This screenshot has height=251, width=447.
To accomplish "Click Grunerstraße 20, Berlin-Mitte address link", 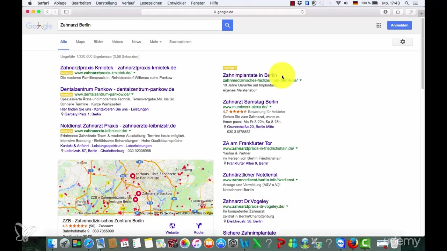I will click(250, 127).
